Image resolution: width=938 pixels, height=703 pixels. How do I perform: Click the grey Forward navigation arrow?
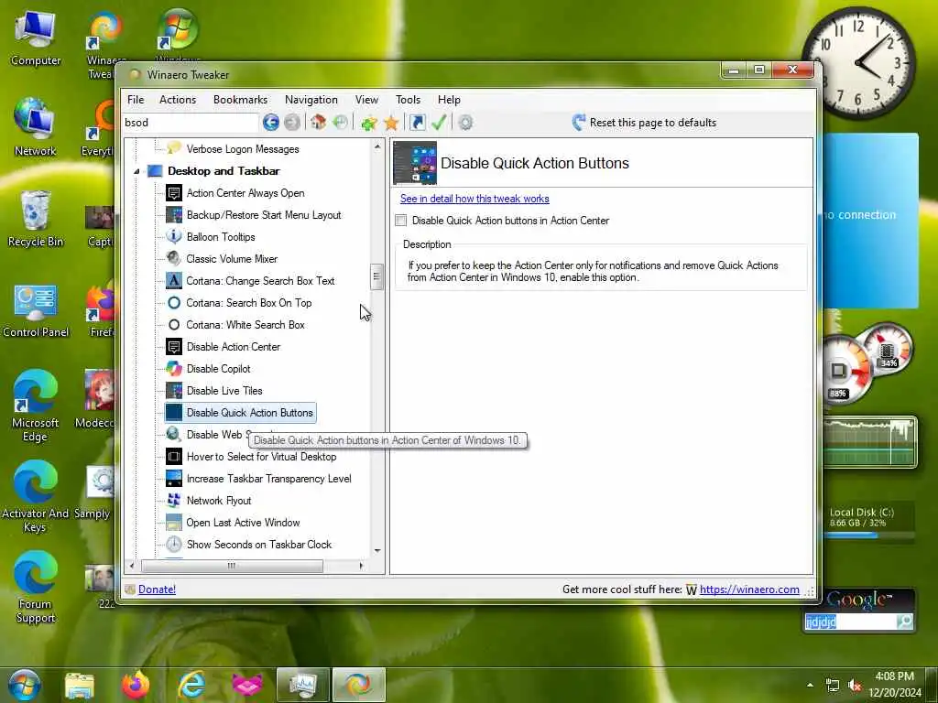292,123
